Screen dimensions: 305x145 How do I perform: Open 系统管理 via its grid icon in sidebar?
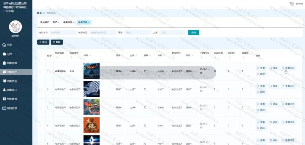[4, 99]
